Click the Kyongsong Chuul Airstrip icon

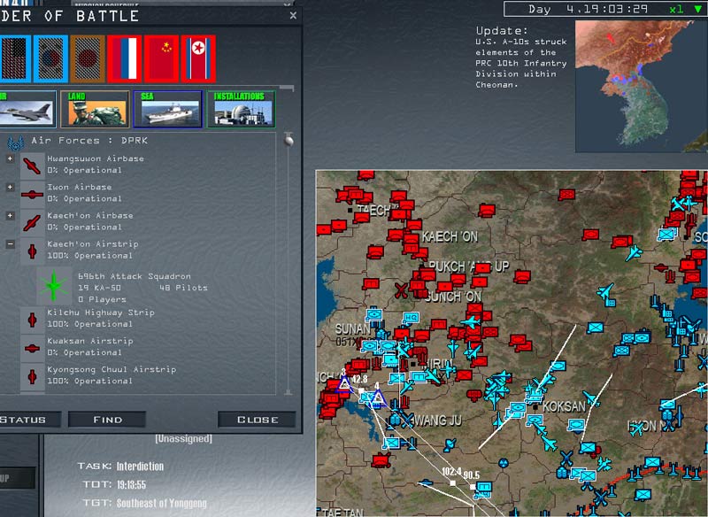pyautogui.click(x=32, y=376)
